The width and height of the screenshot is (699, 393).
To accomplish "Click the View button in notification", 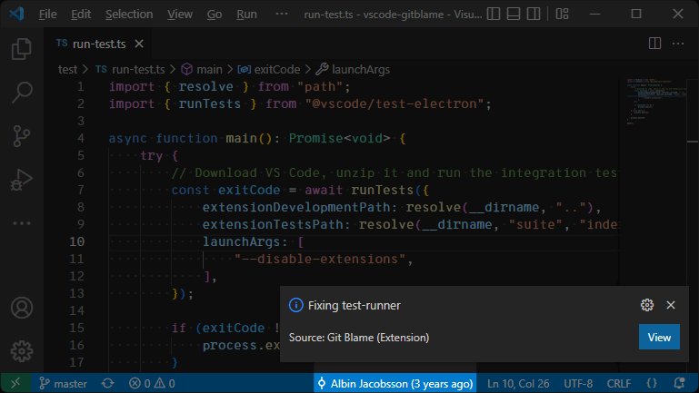I will (x=659, y=337).
